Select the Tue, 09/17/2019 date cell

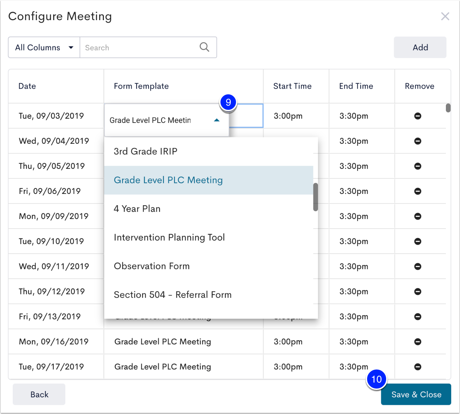56,367
